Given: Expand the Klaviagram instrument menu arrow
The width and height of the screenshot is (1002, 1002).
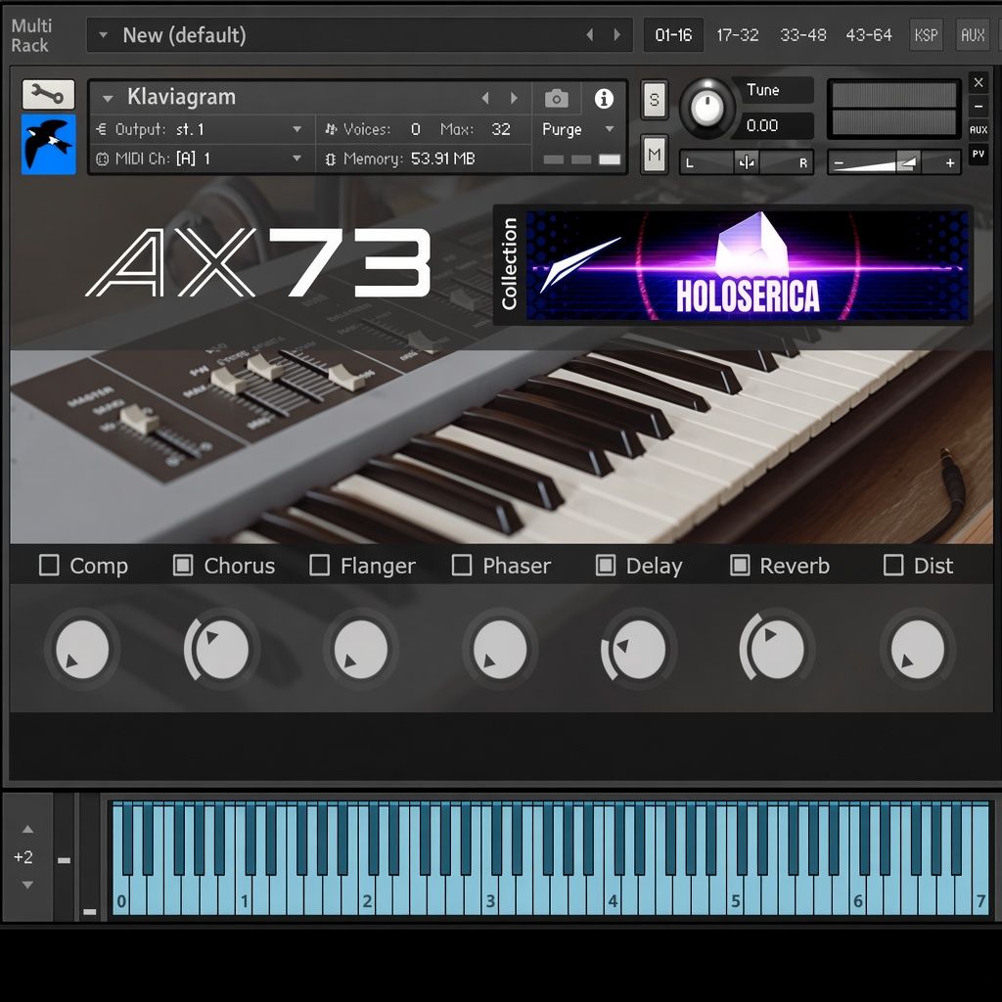Looking at the screenshot, I should (x=108, y=99).
